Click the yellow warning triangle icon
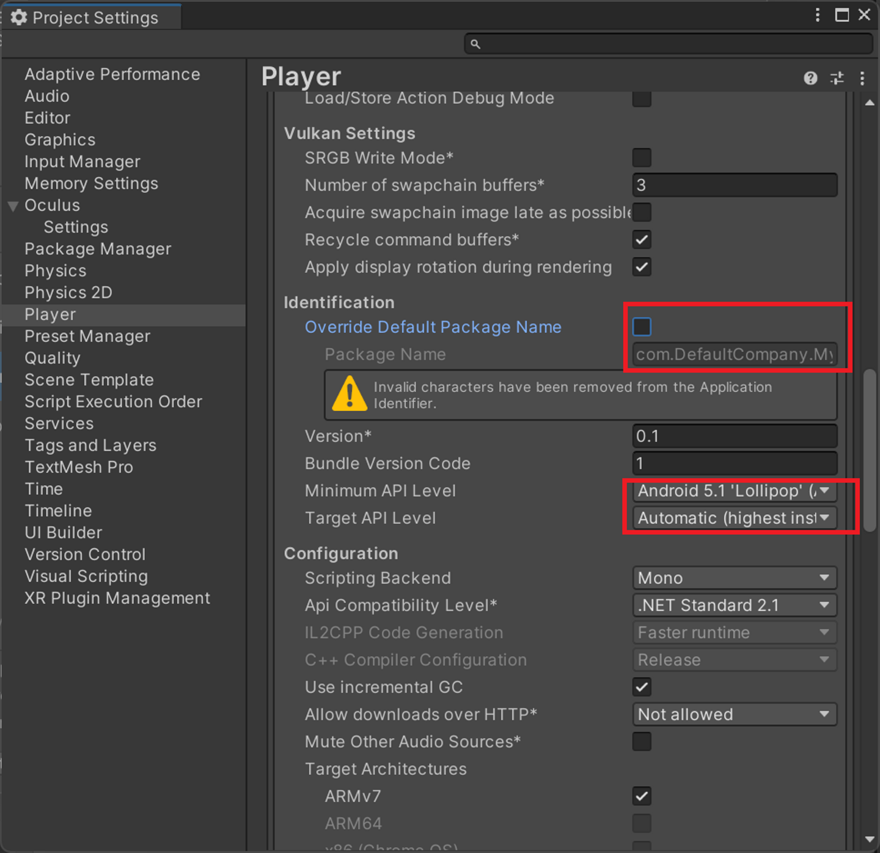 [349, 394]
